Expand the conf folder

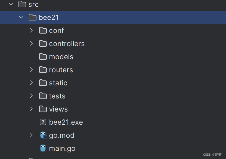31,30
